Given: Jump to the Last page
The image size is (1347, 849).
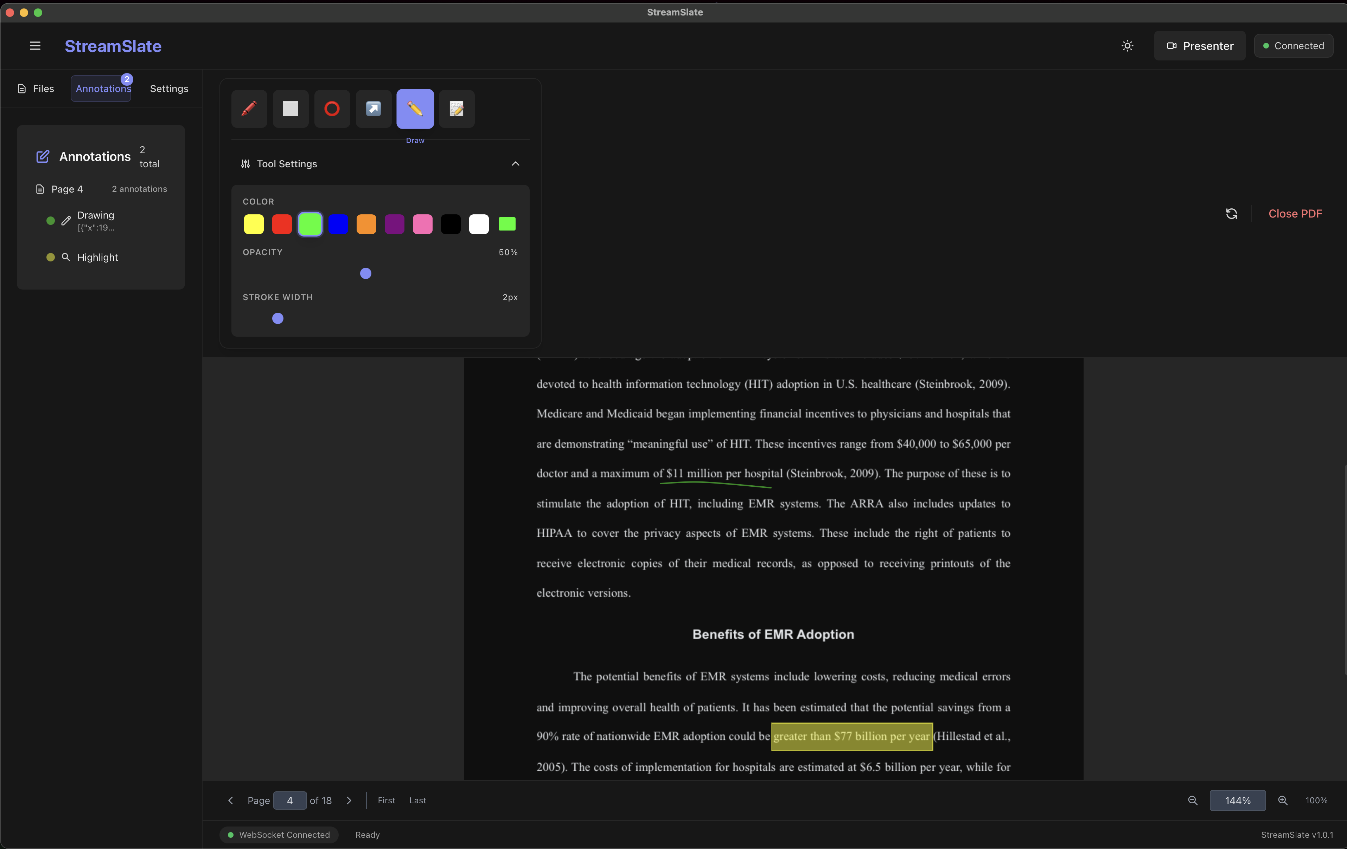Looking at the screenshot, I should click(417, 801).
